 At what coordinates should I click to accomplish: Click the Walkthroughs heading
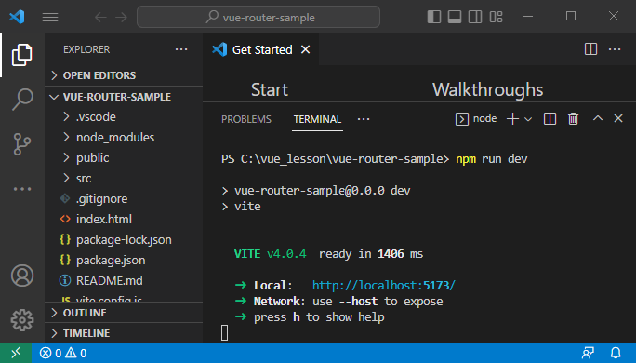487,89
